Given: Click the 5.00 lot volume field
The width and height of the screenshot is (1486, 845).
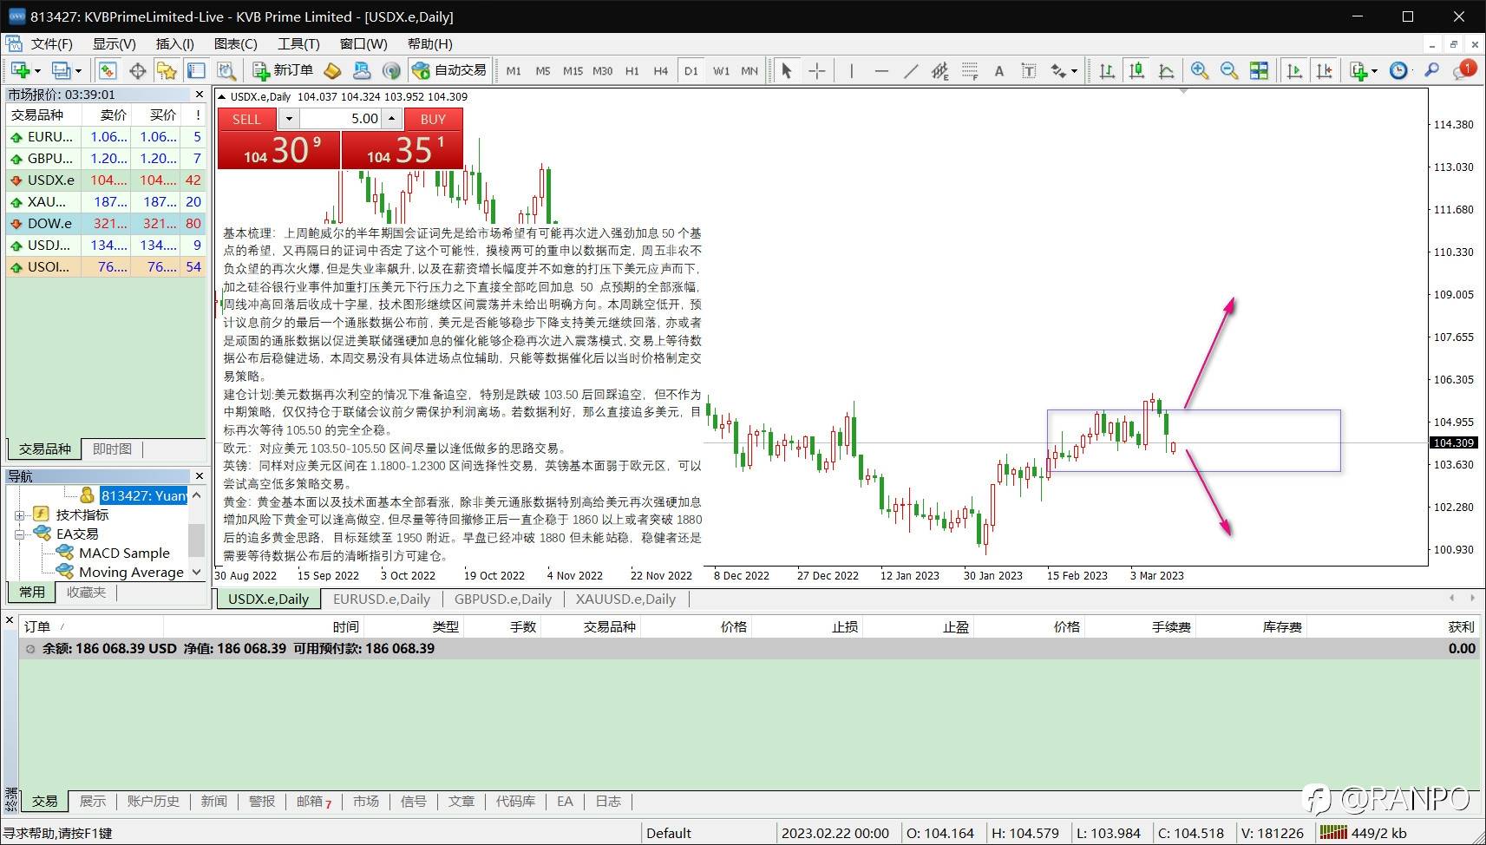Looking at the screenshot, I should coord(341,119).
